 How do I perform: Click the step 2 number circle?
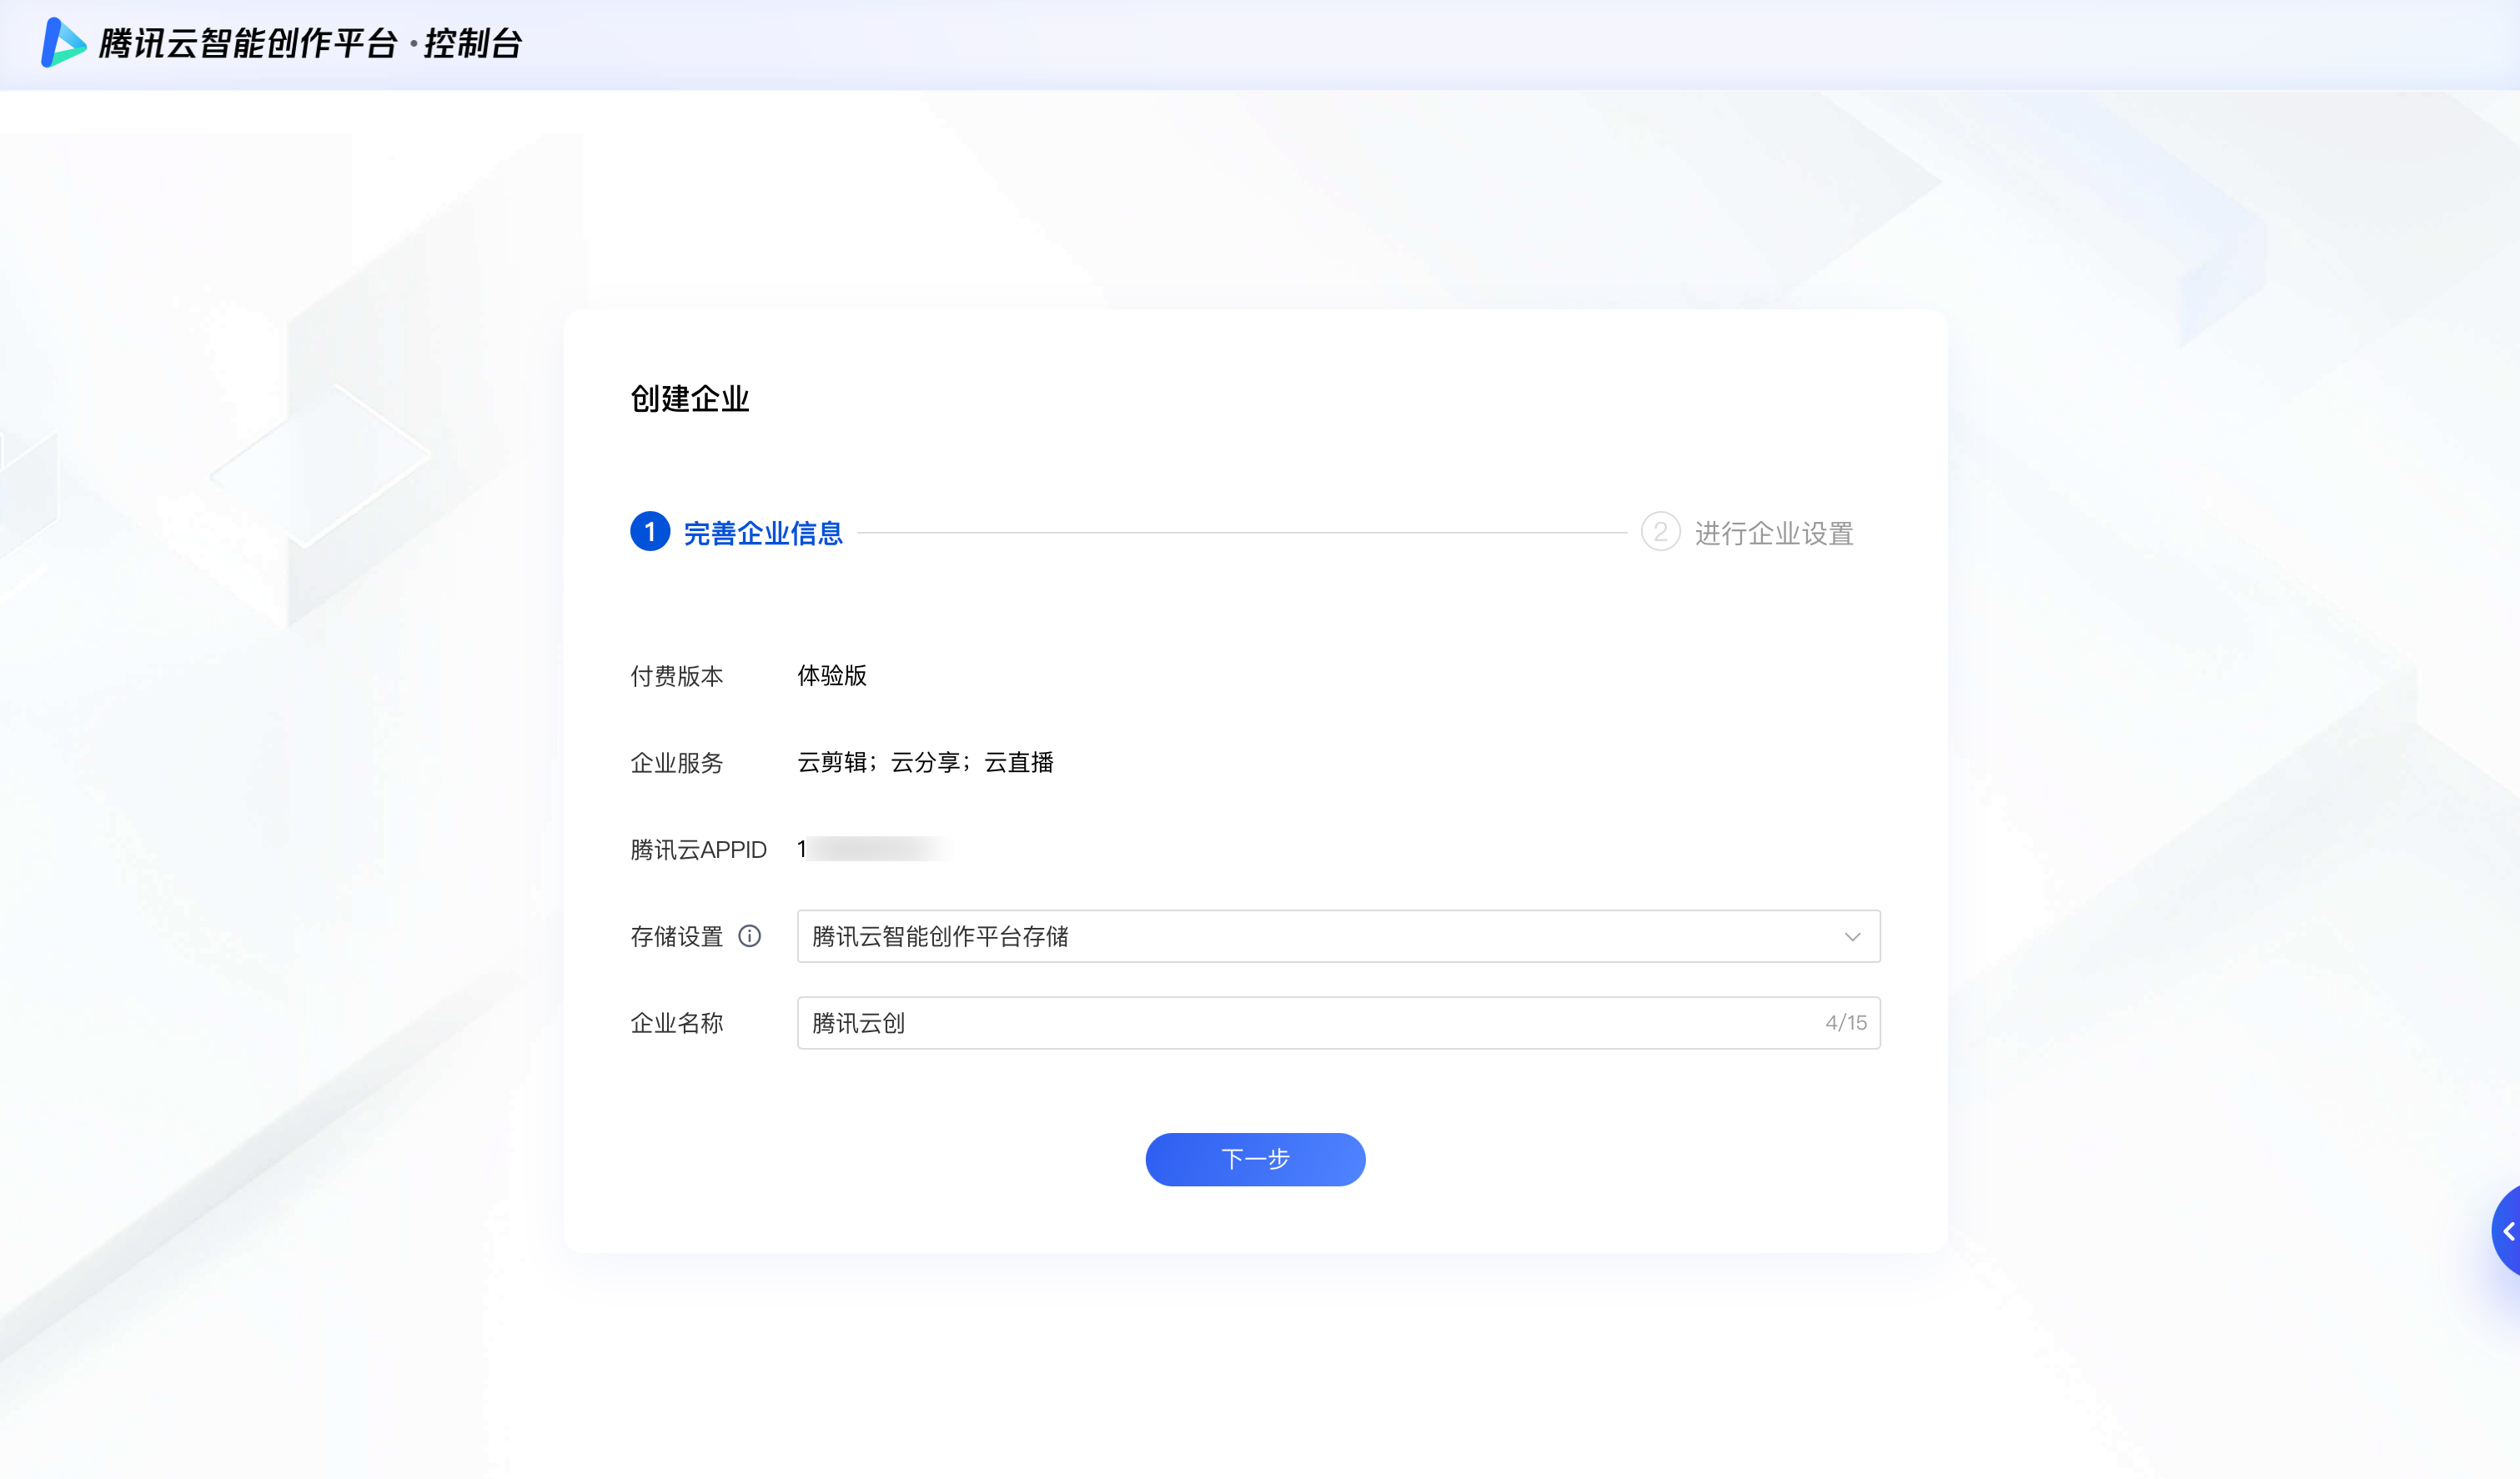pos(1660,532)
